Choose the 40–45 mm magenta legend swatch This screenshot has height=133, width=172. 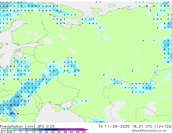pyautogui.click(x=74, y=129)
